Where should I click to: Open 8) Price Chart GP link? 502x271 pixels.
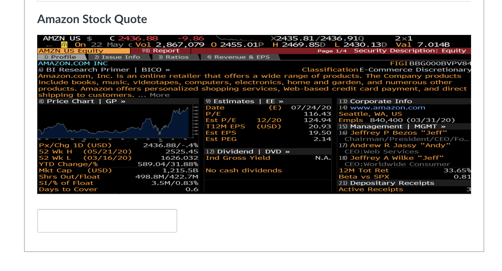[x=82, y=101]
